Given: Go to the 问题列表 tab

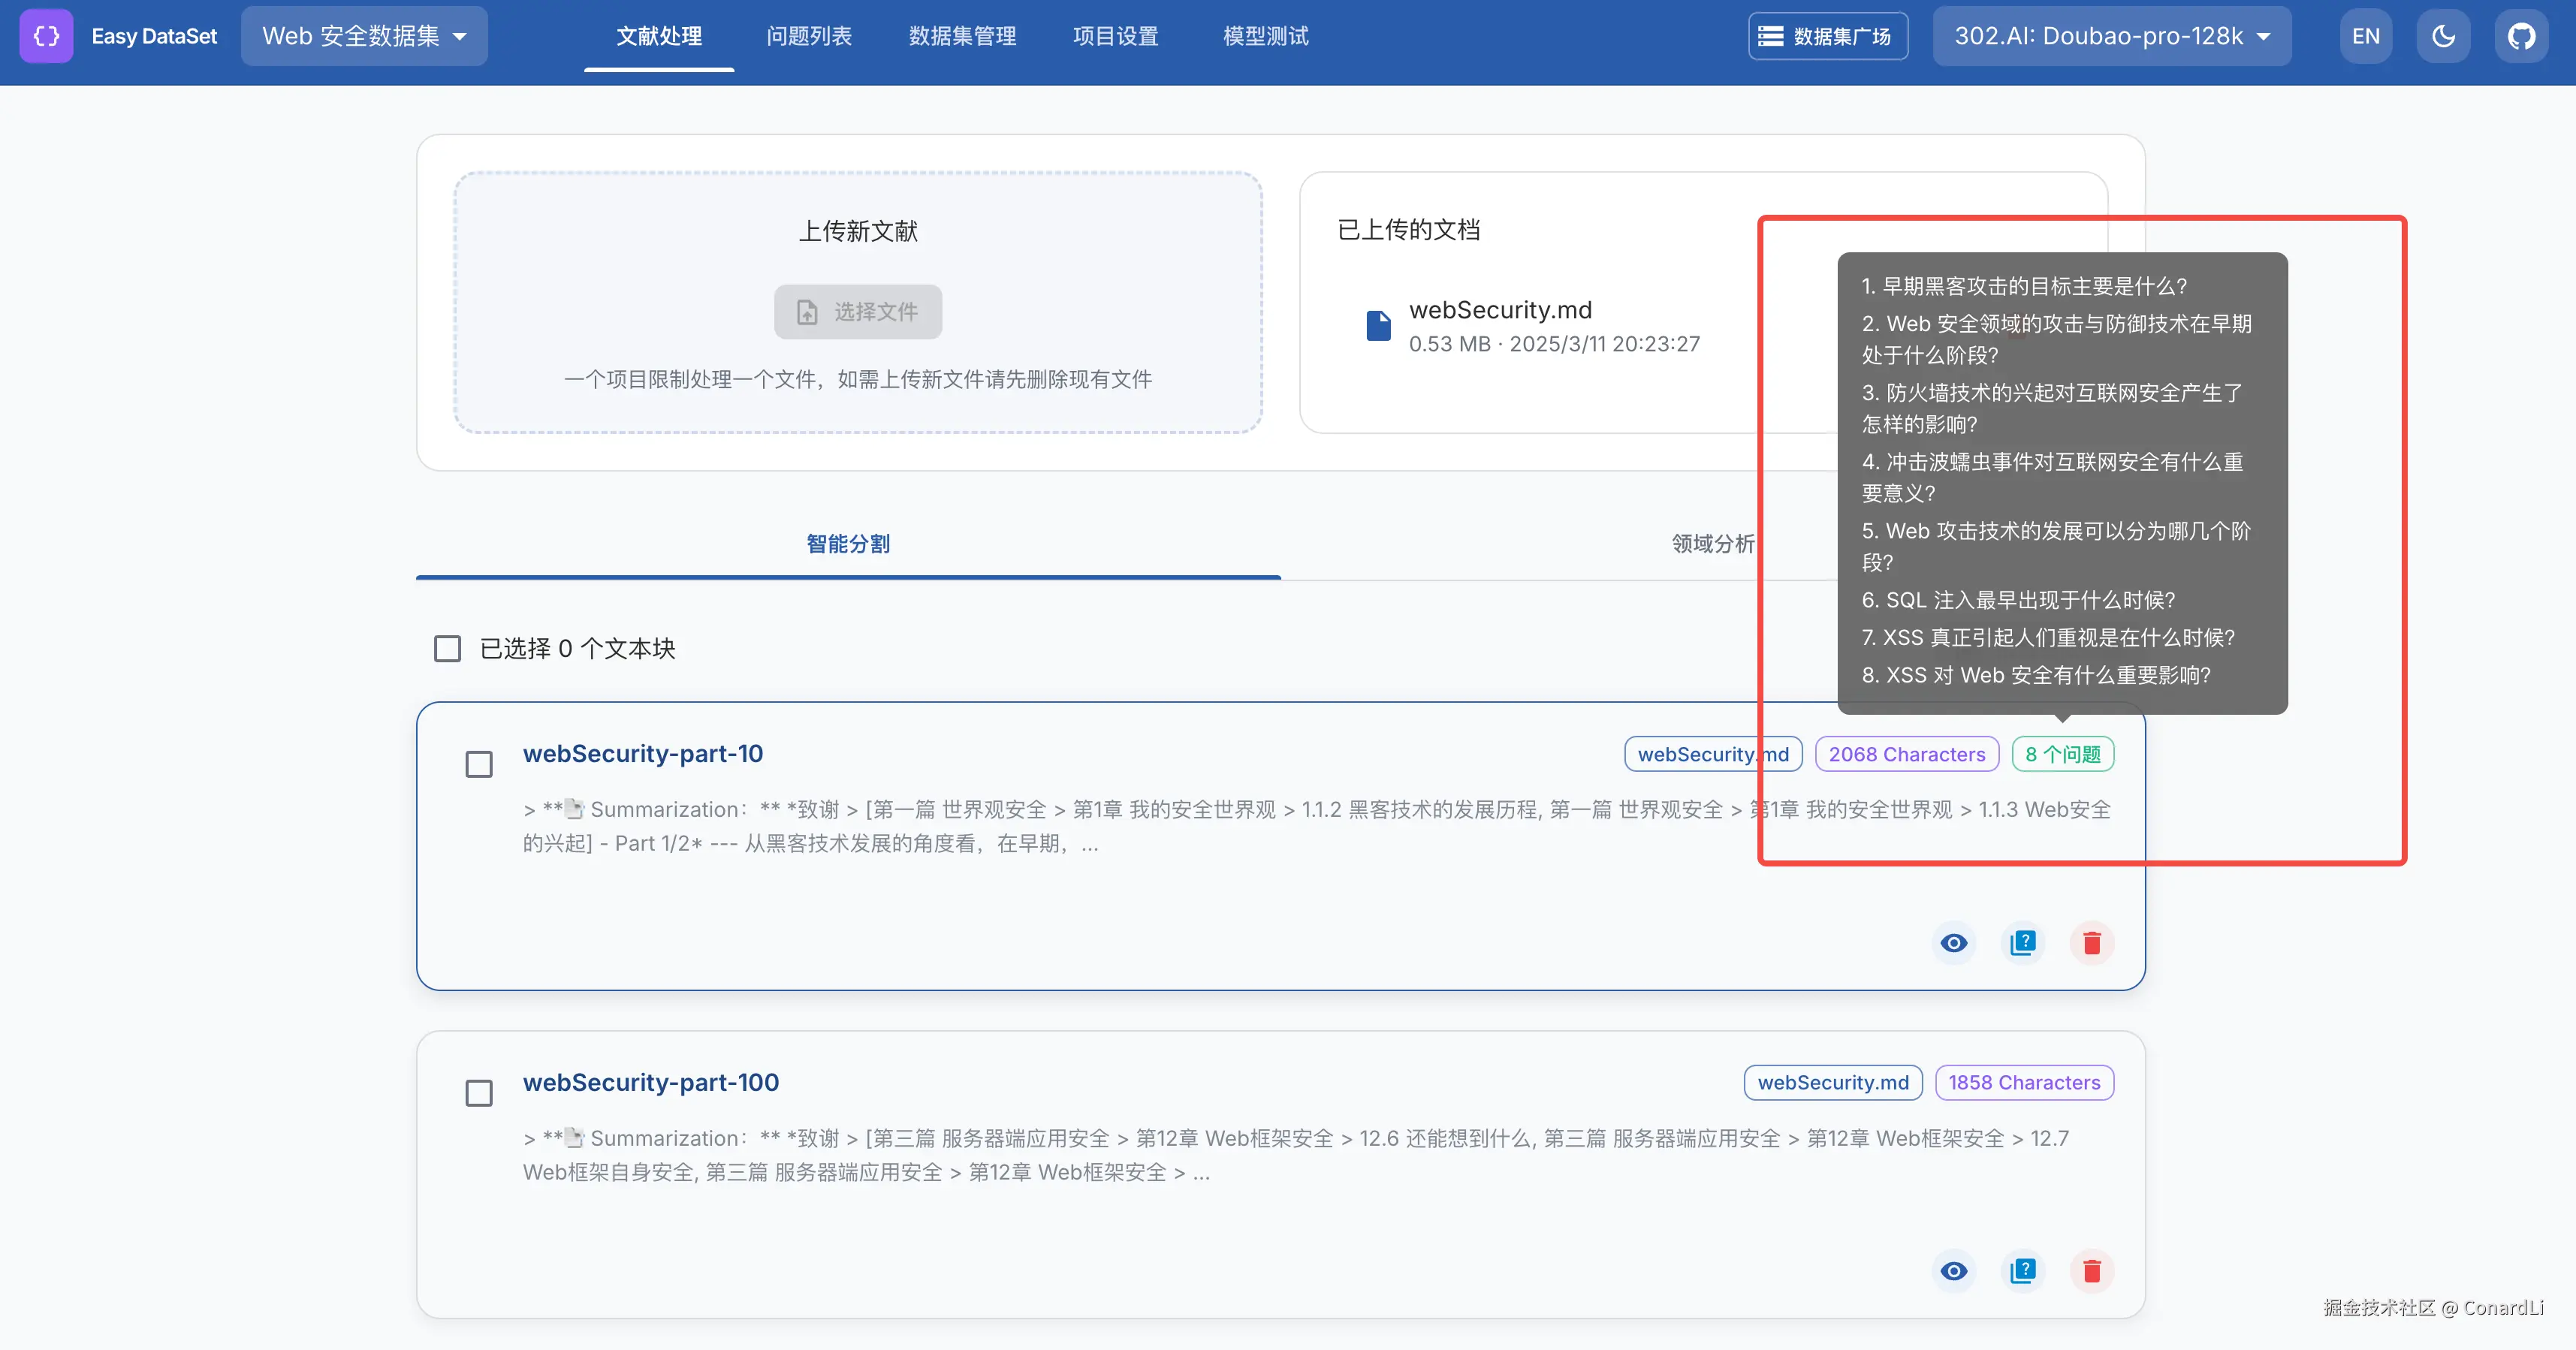Looking at the screenshot, I should click(x=809, y=36).
